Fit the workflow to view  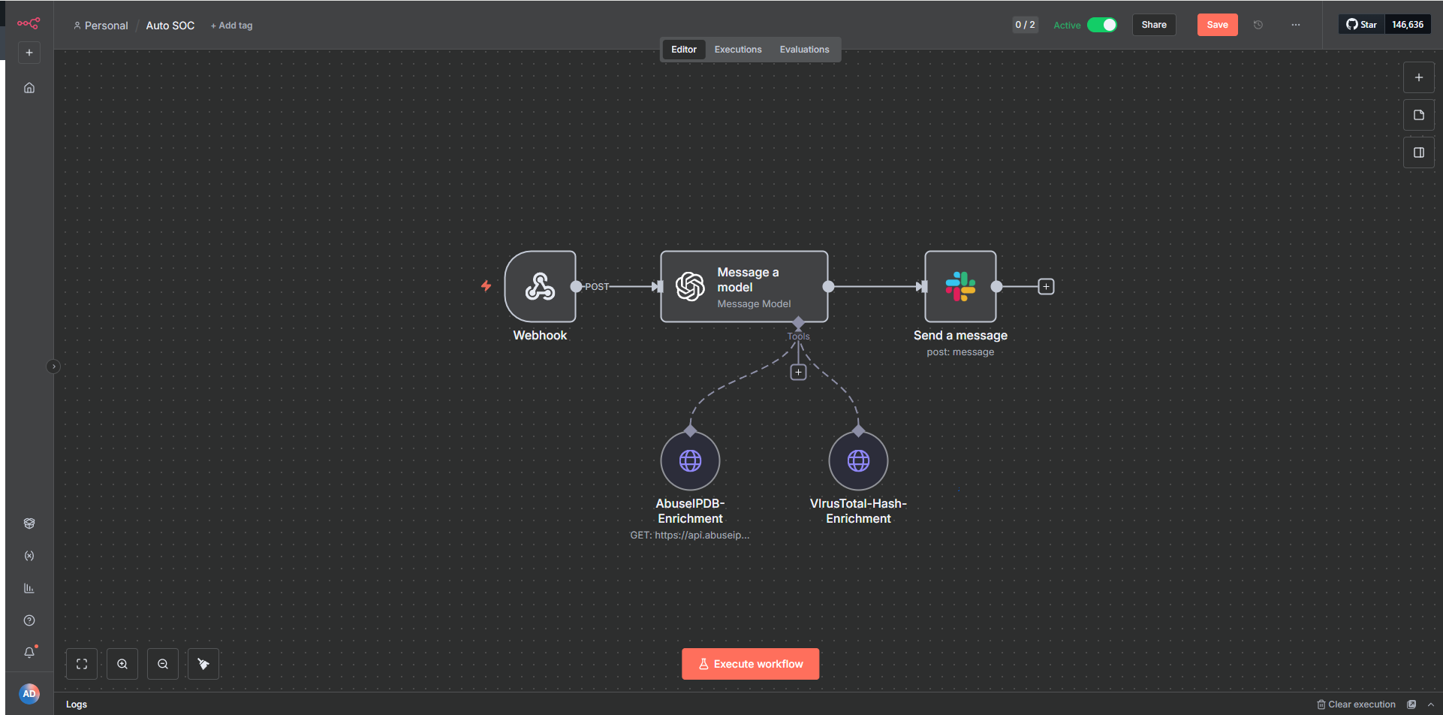click(x=81, y=663)
